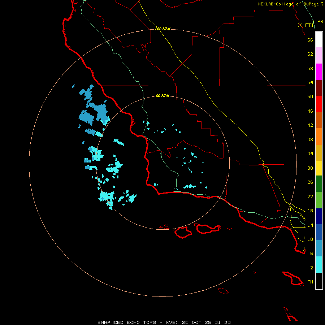Image resolution: width=325 pixels, height=325 pixels.
Task: Click the 100 NMI range ring label
Action: point(162,29)
